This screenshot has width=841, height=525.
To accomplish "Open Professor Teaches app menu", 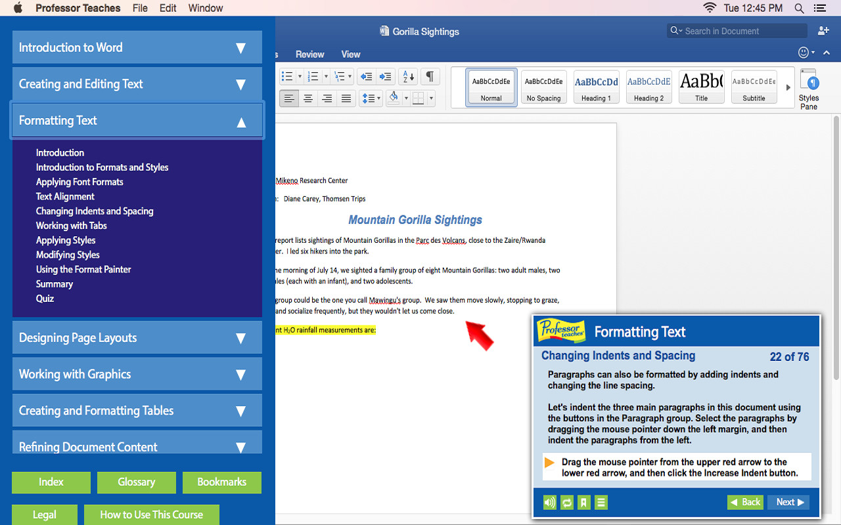I will tap(78, 8).
